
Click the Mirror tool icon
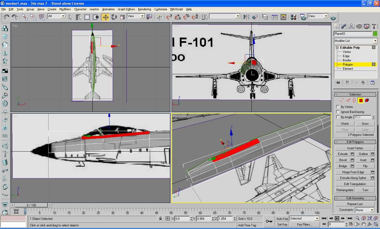pos(246,17)
